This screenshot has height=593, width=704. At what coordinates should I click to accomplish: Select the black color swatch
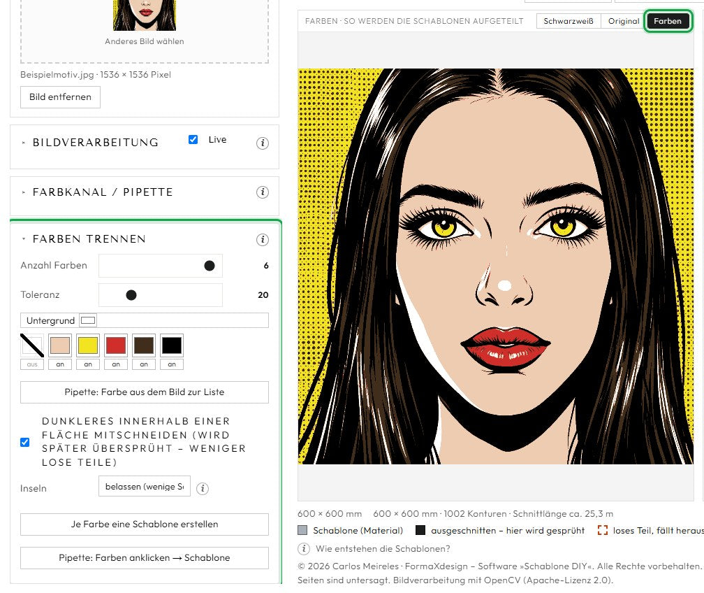172,345
